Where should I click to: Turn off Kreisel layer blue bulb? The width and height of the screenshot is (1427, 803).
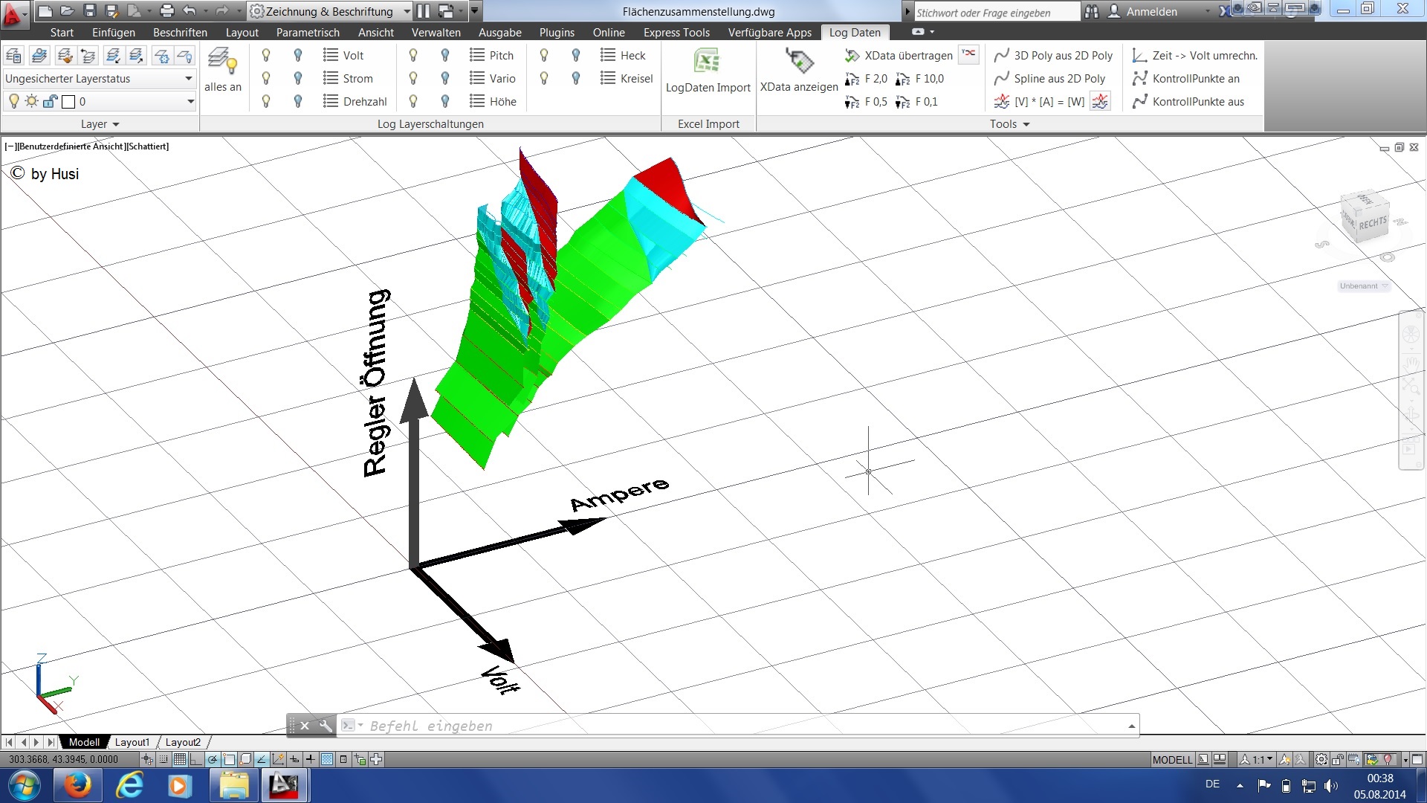point(576,78)
